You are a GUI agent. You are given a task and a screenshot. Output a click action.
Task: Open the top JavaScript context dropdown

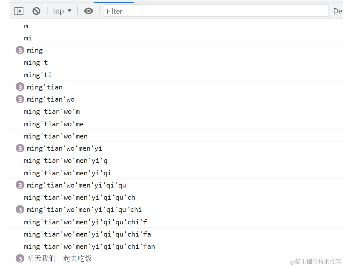click(x=62, y=11)
